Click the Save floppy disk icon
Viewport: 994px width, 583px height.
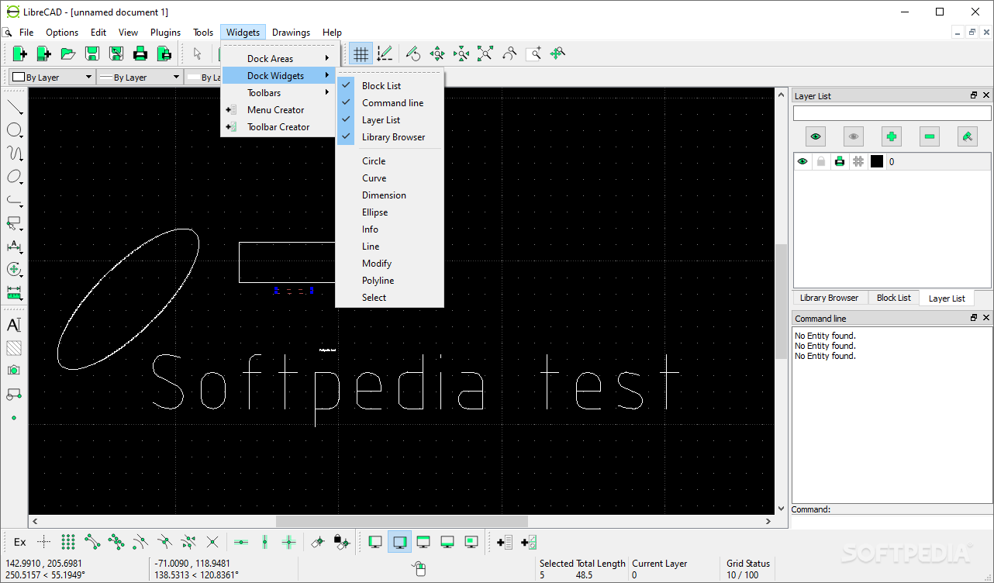[x=92, y=53]
